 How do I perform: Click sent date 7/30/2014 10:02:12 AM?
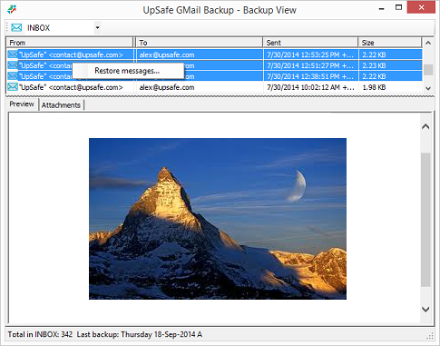[310, 87]
